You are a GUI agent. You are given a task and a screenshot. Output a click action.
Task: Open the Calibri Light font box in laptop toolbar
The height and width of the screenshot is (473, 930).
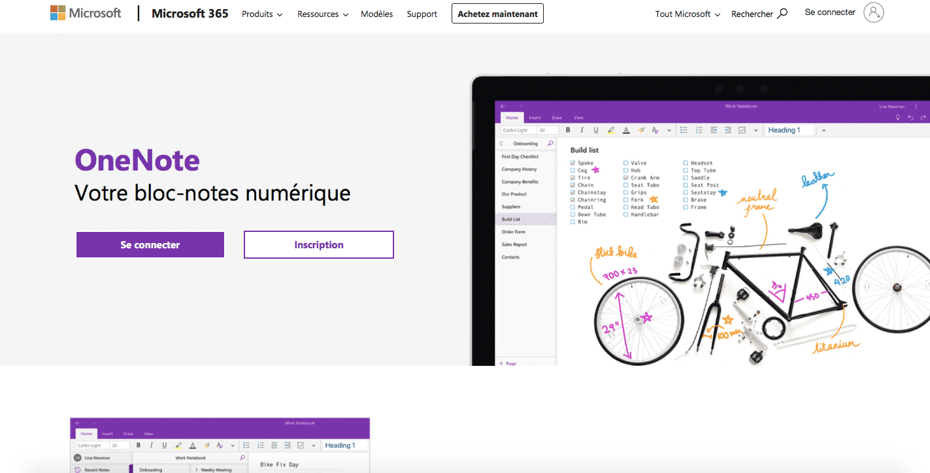(x=518, y=130)
